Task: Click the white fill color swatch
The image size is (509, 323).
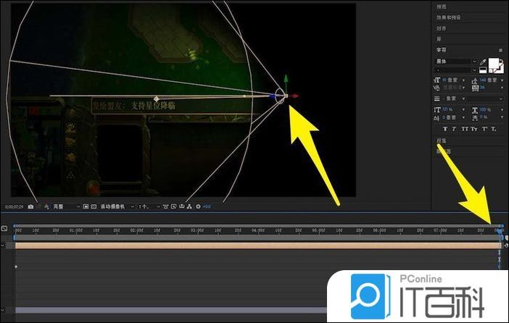Action: [494, 64]
